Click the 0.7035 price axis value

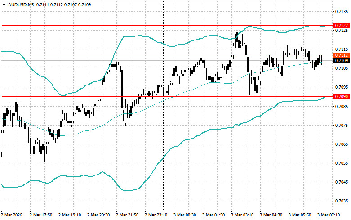tap(342, 201)
